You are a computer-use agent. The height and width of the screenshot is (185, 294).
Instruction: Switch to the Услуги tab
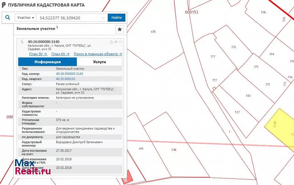tap(99, 62)
